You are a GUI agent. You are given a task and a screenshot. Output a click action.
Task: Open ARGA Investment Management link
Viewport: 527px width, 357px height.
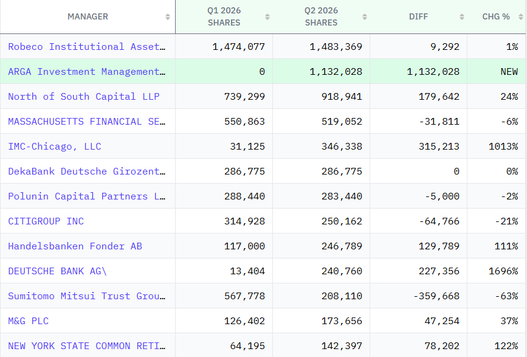pyautogui.click(x=87, y=72)
